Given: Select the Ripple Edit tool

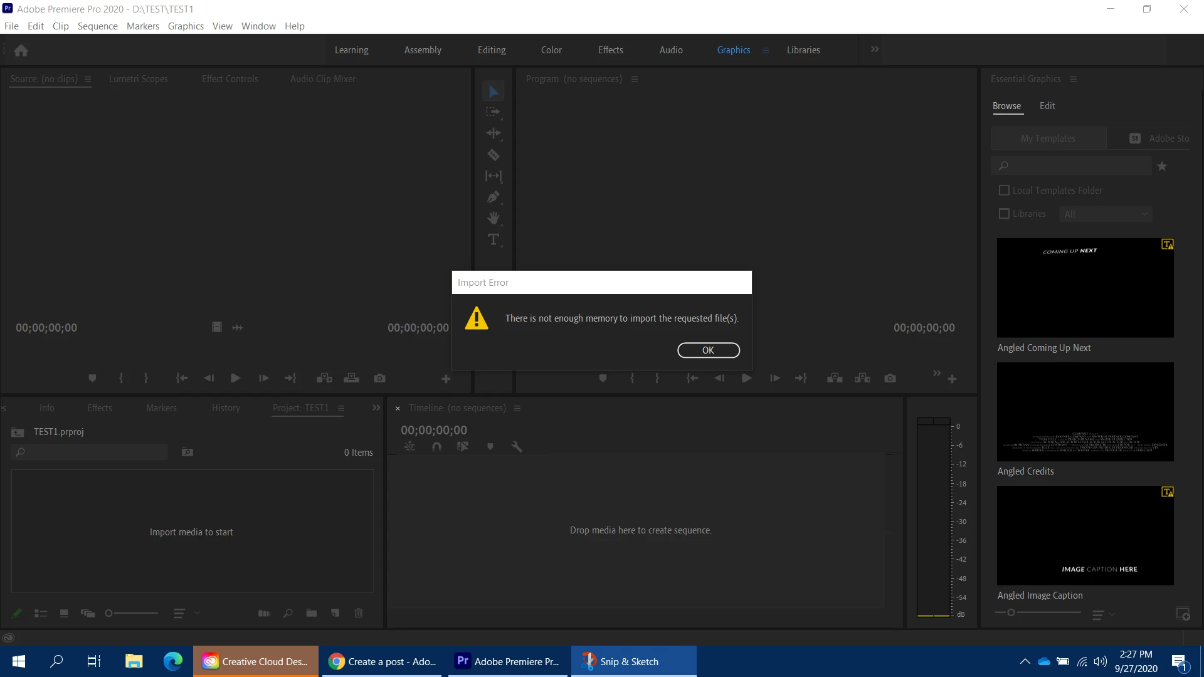Looking at the screenshot, I should point(494,134).
